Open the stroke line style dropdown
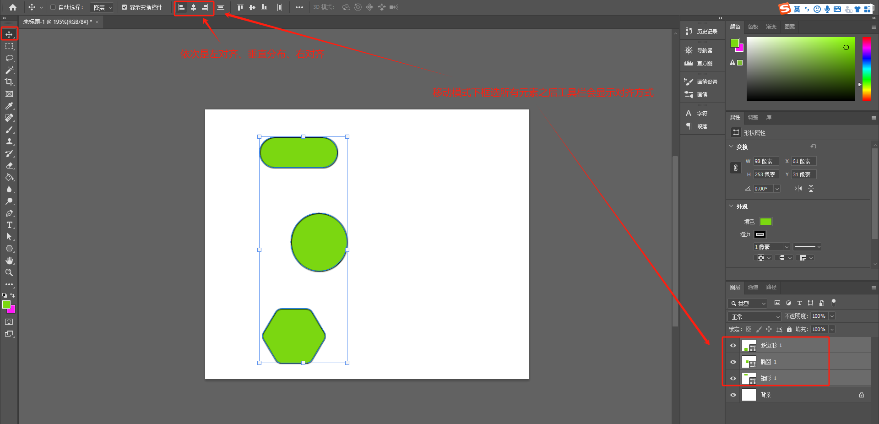The width and height of the screenshot is (879, 424). tap(807, 247)
